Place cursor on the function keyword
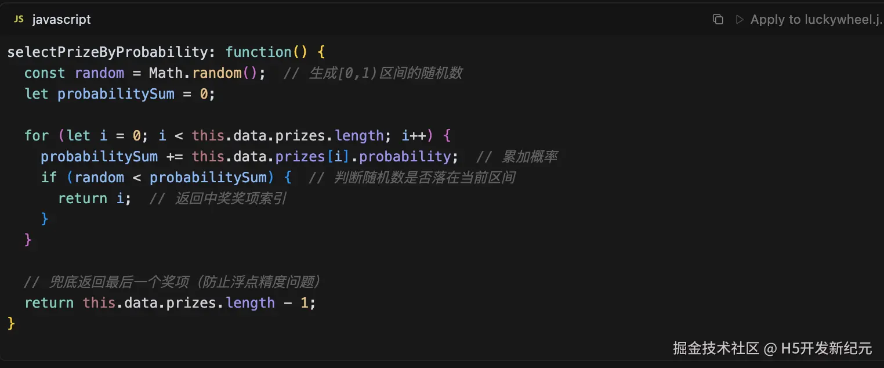Screen dimensions: 884x368 258,52
